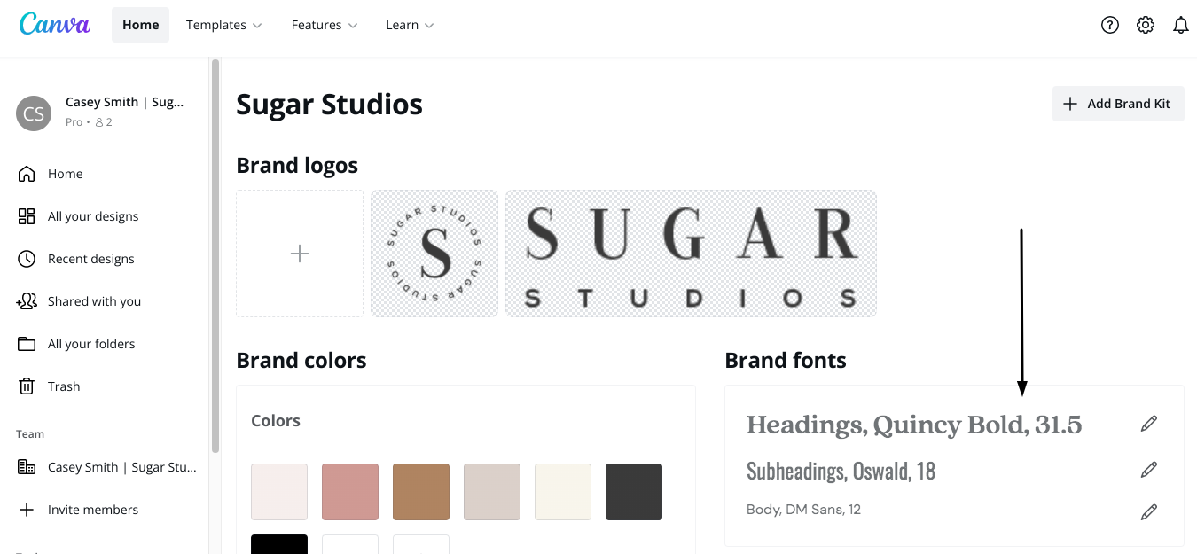Edit the Headings Quincy Bold font
The width and height of the screenshot is (1197, 554).
pos(1149,425)
